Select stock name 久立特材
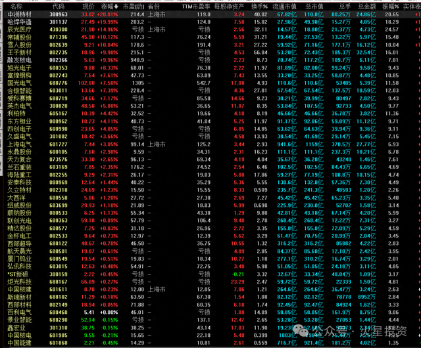Viewport: 421px width, 348px height. coord(19,190)
